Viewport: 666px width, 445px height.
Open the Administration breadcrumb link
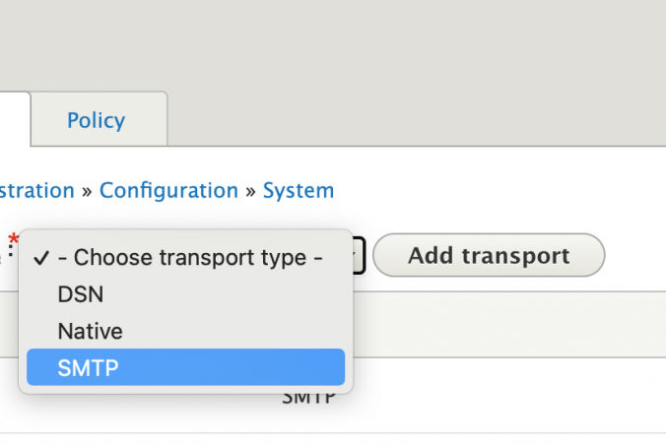click(x=35, y=190)
